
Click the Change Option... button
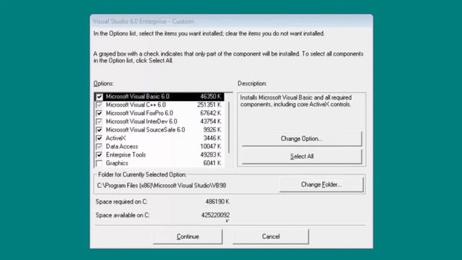pyautogui.click(x=302, y=139)
